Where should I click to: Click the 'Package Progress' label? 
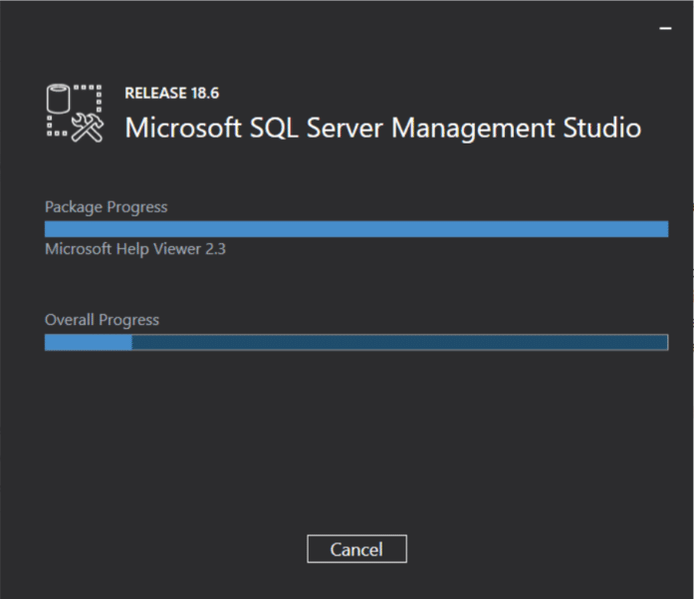107,207
